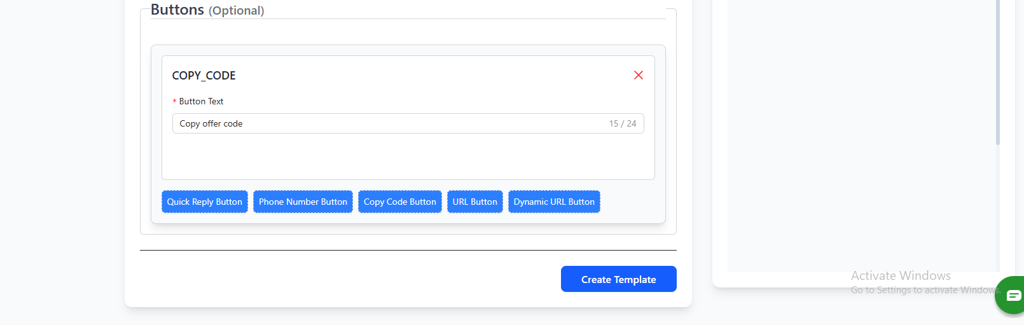Click the red required asterisk marker
Viewport: 1024px width, 325px height.
click(x=174, y=102)
